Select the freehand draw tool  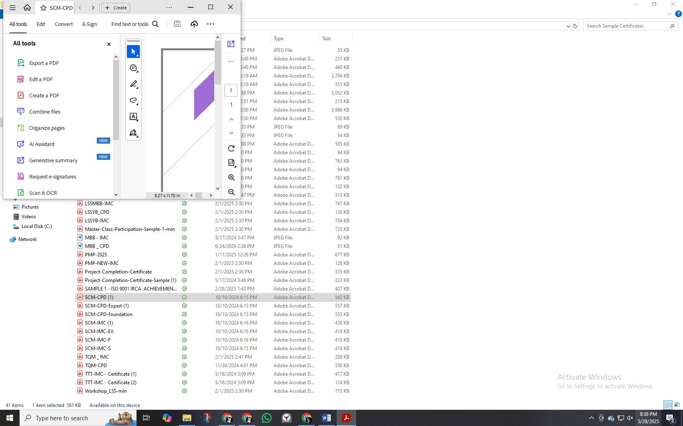(133, 100)
